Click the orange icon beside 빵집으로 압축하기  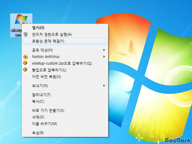click(25, 70)
